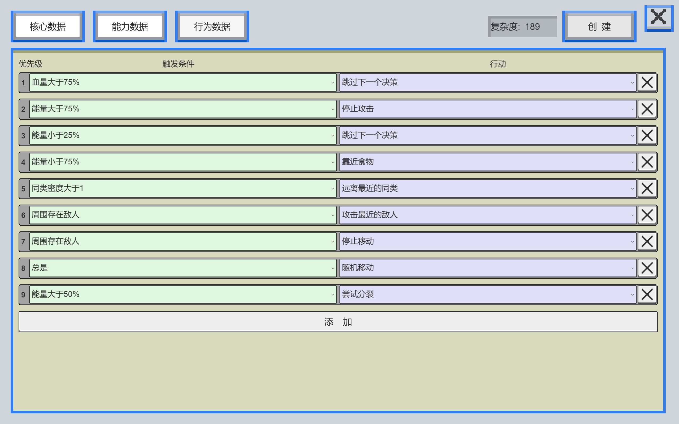Image resolution: width=679 pixels, height=424 pixels.
Task: Switch to the 能力数据 tab
Action: coord(130,26)
